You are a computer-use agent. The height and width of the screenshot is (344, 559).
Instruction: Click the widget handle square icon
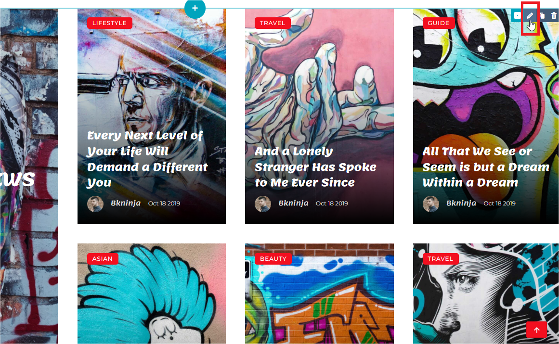pyautogui.click(x=517, y=16)
